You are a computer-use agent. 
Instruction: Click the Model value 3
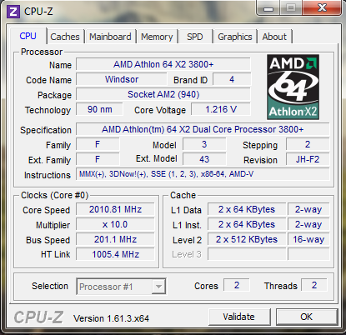[x=204, y=144]
